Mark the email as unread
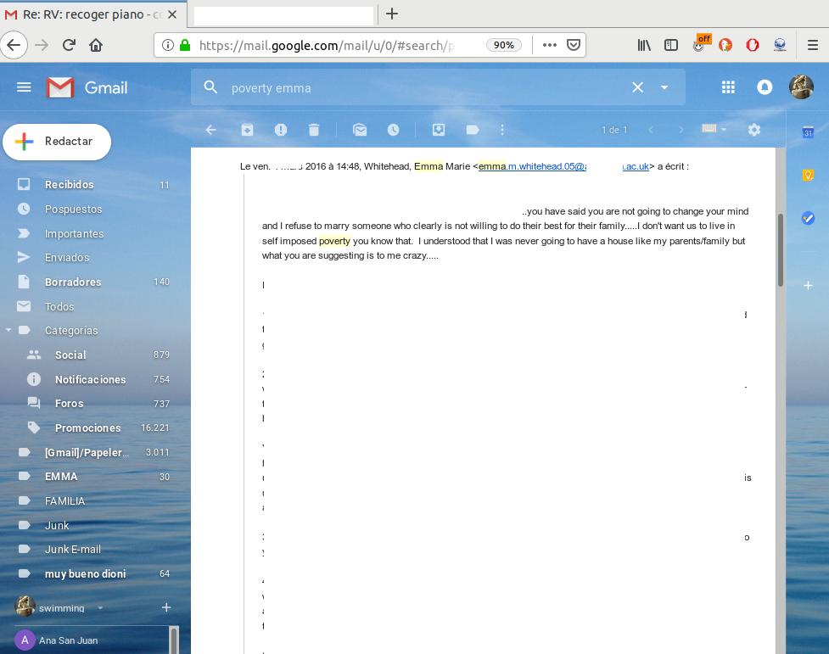This screenshot has height=654, width=829. 360,130
